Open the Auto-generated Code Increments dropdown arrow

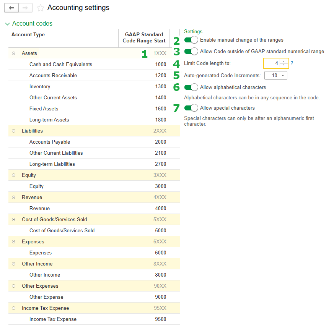click(x=283, y=76)
